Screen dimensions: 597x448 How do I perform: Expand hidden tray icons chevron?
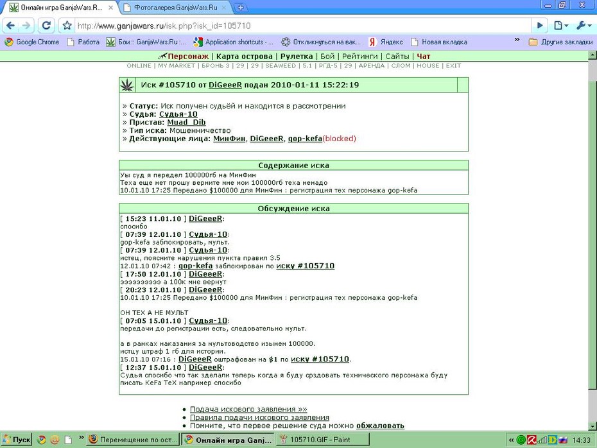pyautogui.click(x=511, y=440)
